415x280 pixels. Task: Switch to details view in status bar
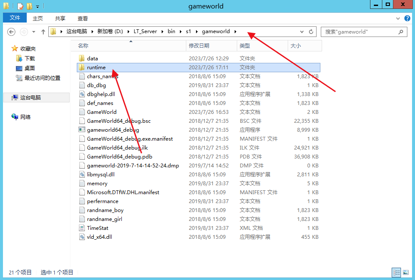[396, 272]
